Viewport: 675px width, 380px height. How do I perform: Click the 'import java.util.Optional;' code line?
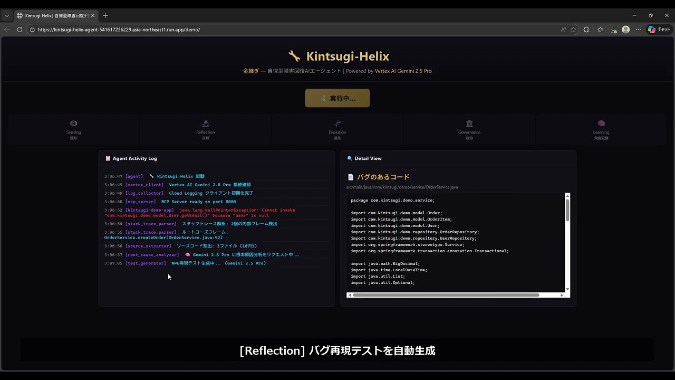coord(383,283)
